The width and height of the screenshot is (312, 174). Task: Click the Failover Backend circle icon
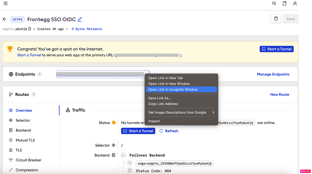[123, 155]
